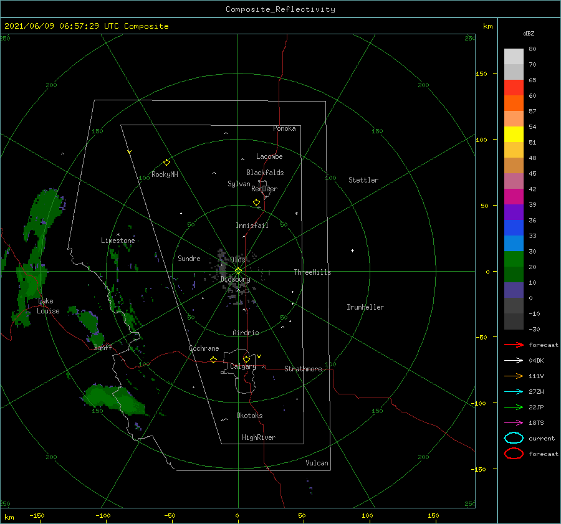Screen dimensions: 561x524
Task: Click the Drumheller label on the map
Action: pyautogui.click(x=365, y=307)
